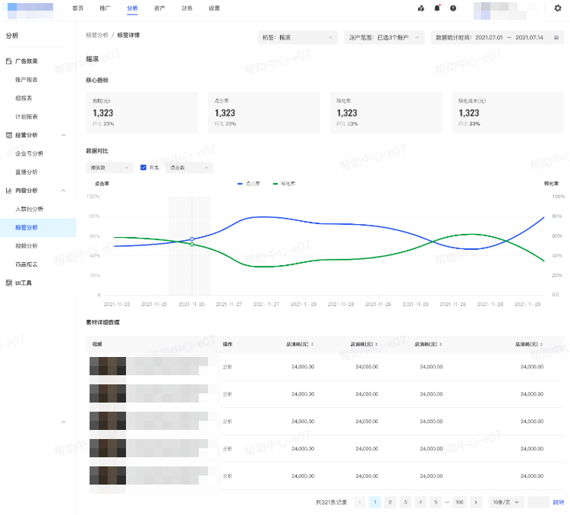
Task: Toggle the green 转化率 legend entry
Action: point(285,184)
